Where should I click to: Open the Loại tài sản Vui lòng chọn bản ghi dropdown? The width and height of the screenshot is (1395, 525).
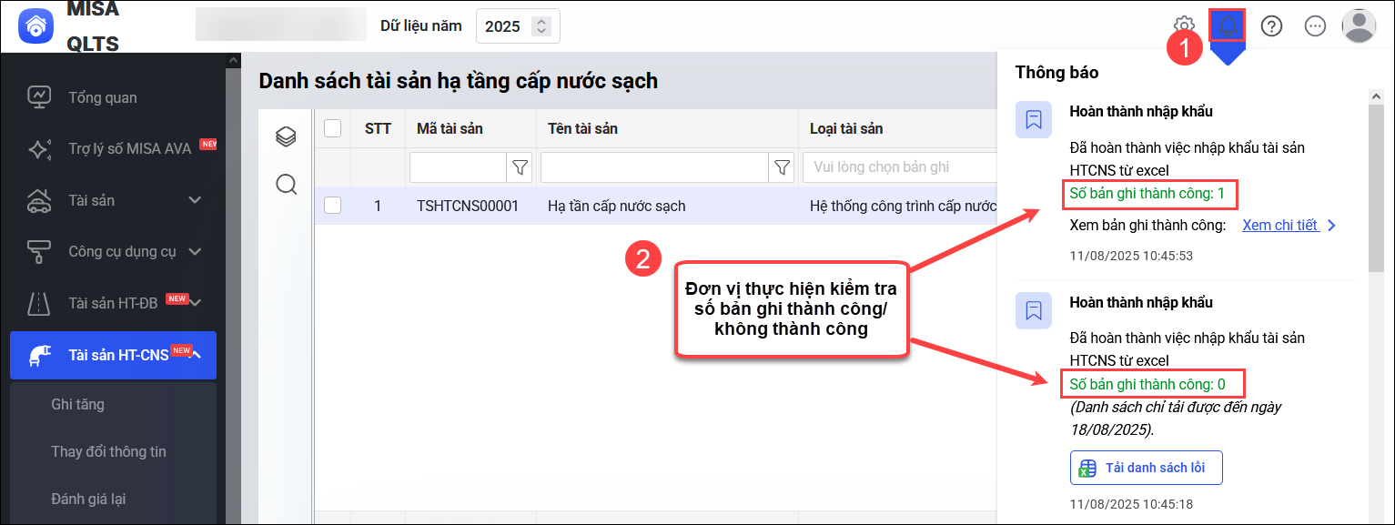[x=899, y=167]
